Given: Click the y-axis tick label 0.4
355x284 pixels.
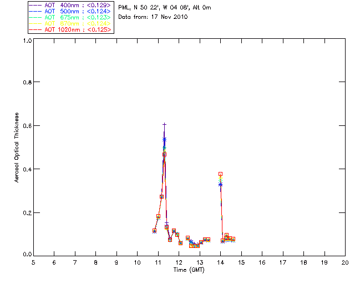Looking at the screenshot, I should [27, 169].
